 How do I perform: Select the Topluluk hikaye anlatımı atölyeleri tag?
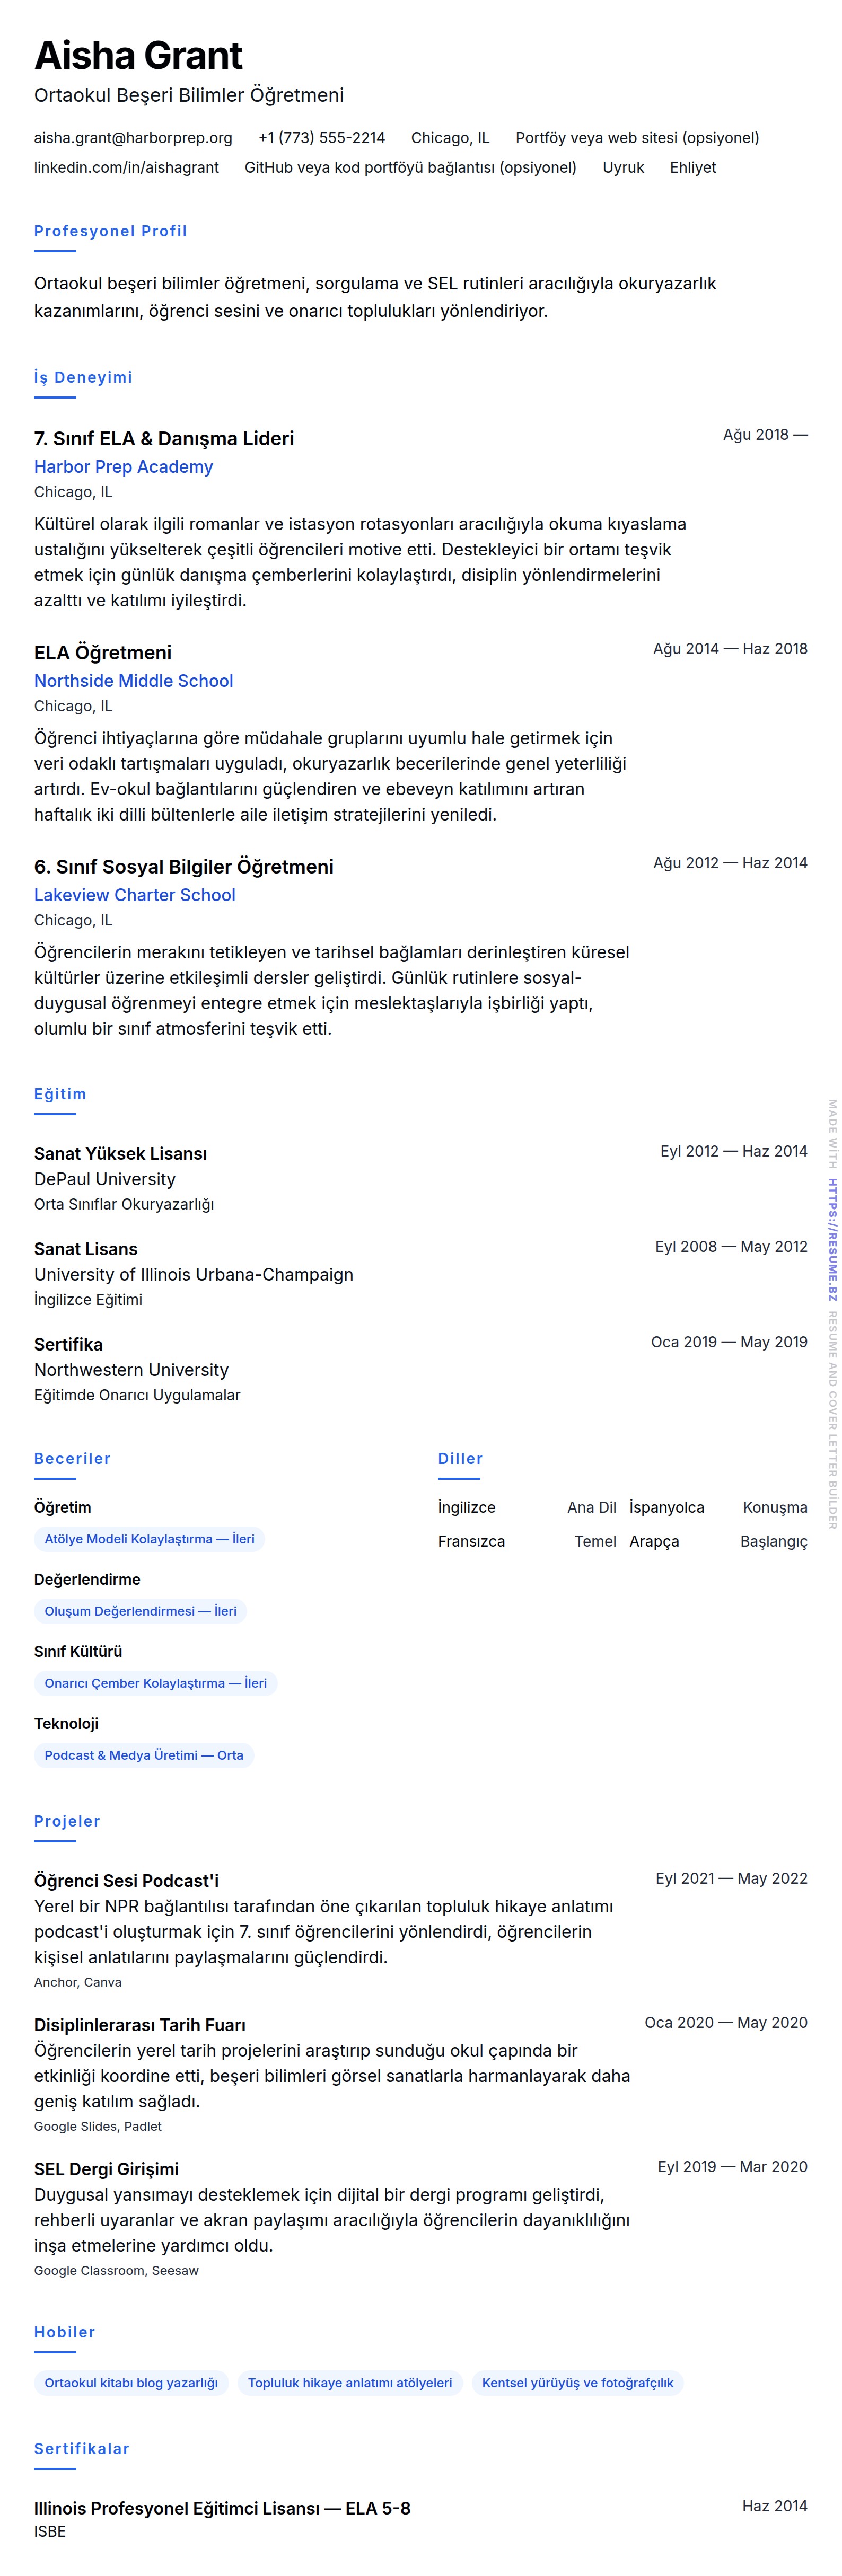click(350, 2383)
